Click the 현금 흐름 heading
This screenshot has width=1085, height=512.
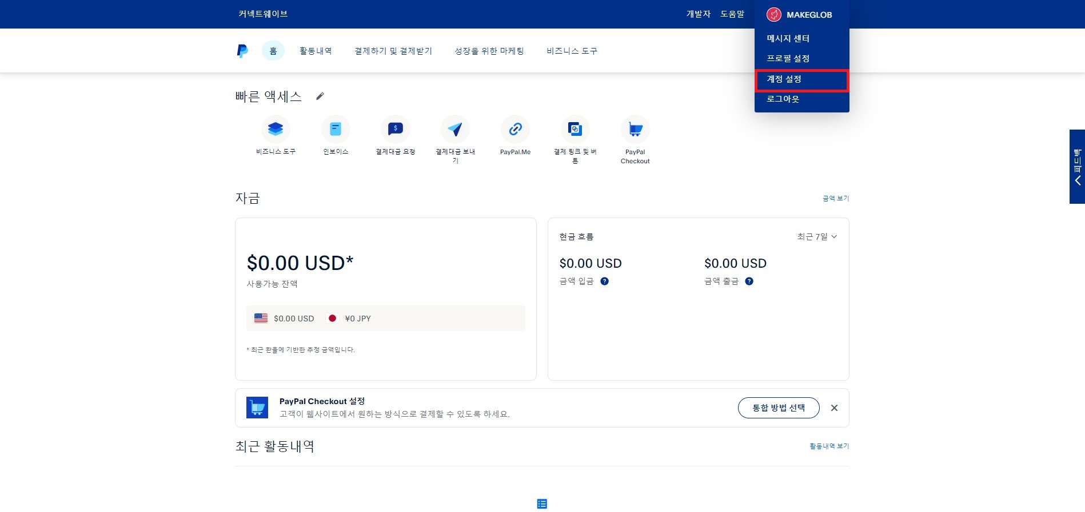[x=576, y=237]
